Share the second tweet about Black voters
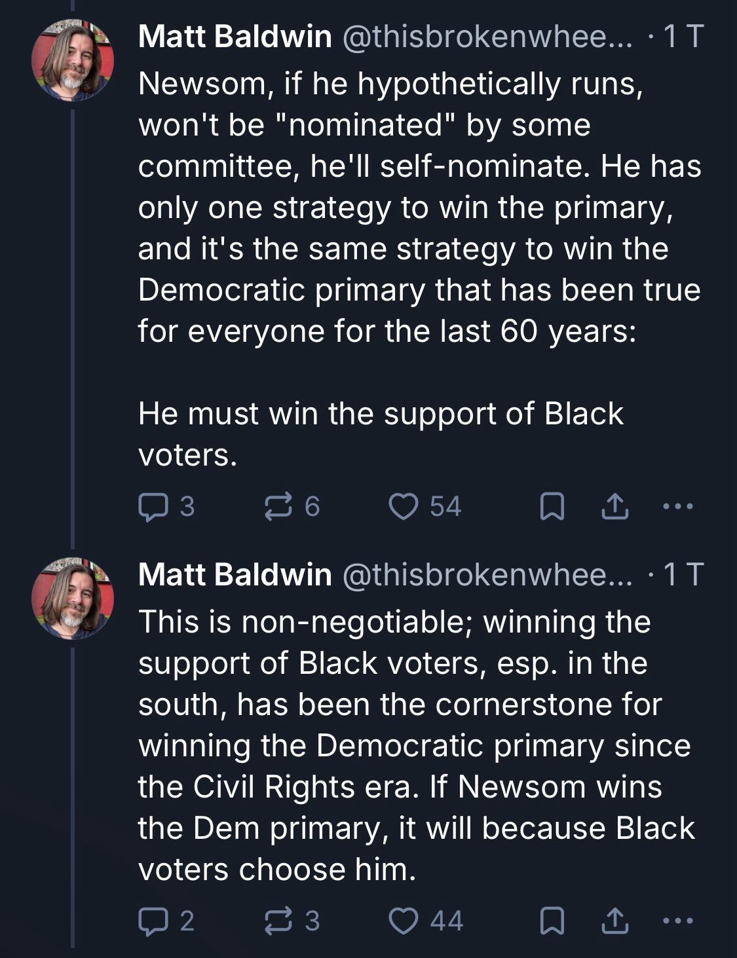The image size is (737, 958). (614, 921)
